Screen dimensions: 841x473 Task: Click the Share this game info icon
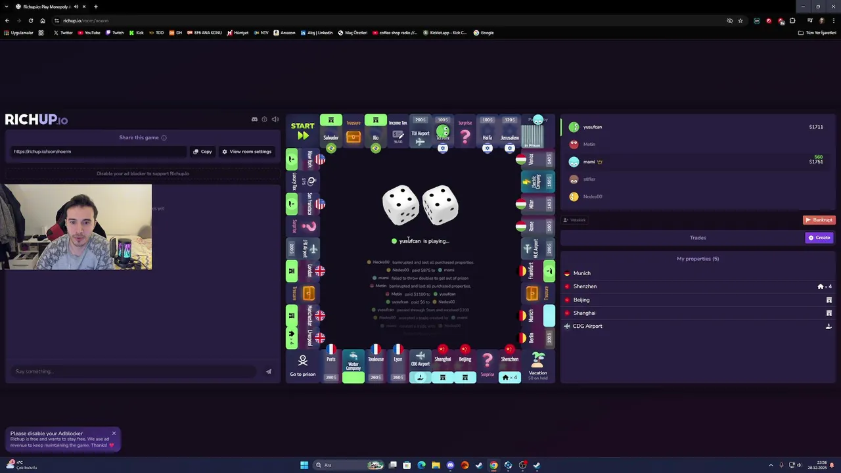click(164, 138)
